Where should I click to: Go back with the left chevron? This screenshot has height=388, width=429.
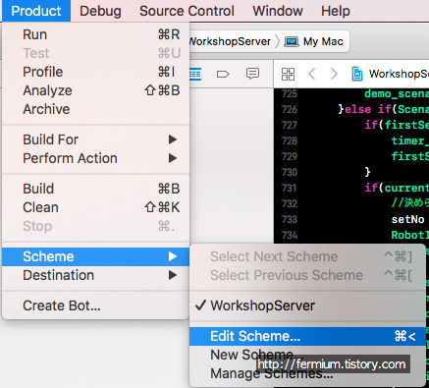tap(312, 74)
